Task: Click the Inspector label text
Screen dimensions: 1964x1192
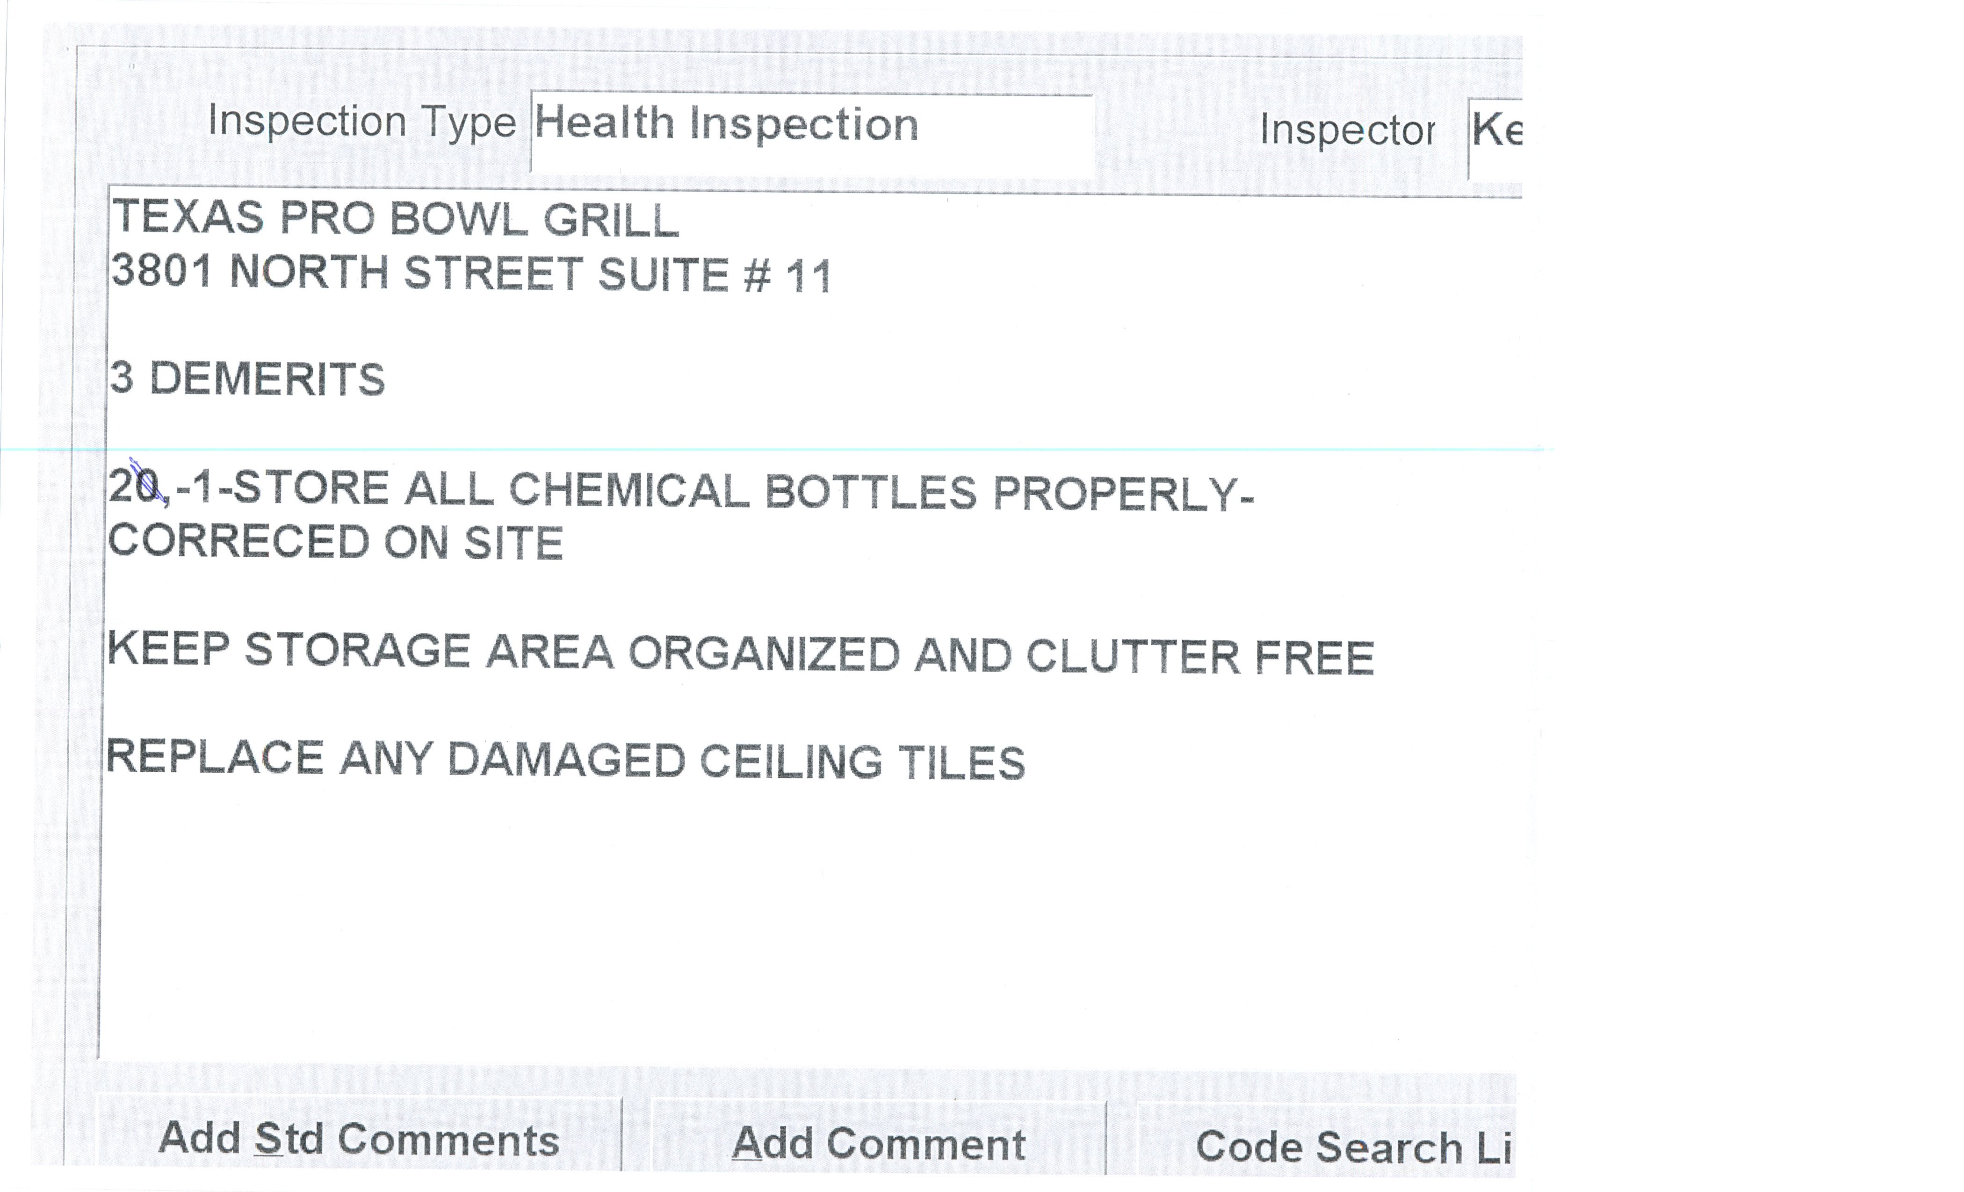Action: 1347,130
